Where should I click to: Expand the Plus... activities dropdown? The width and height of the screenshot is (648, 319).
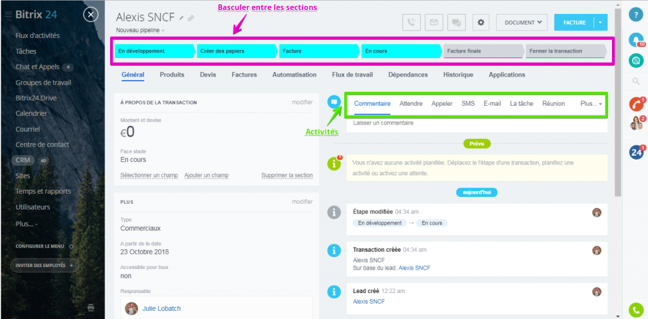(x=591, y=104)
